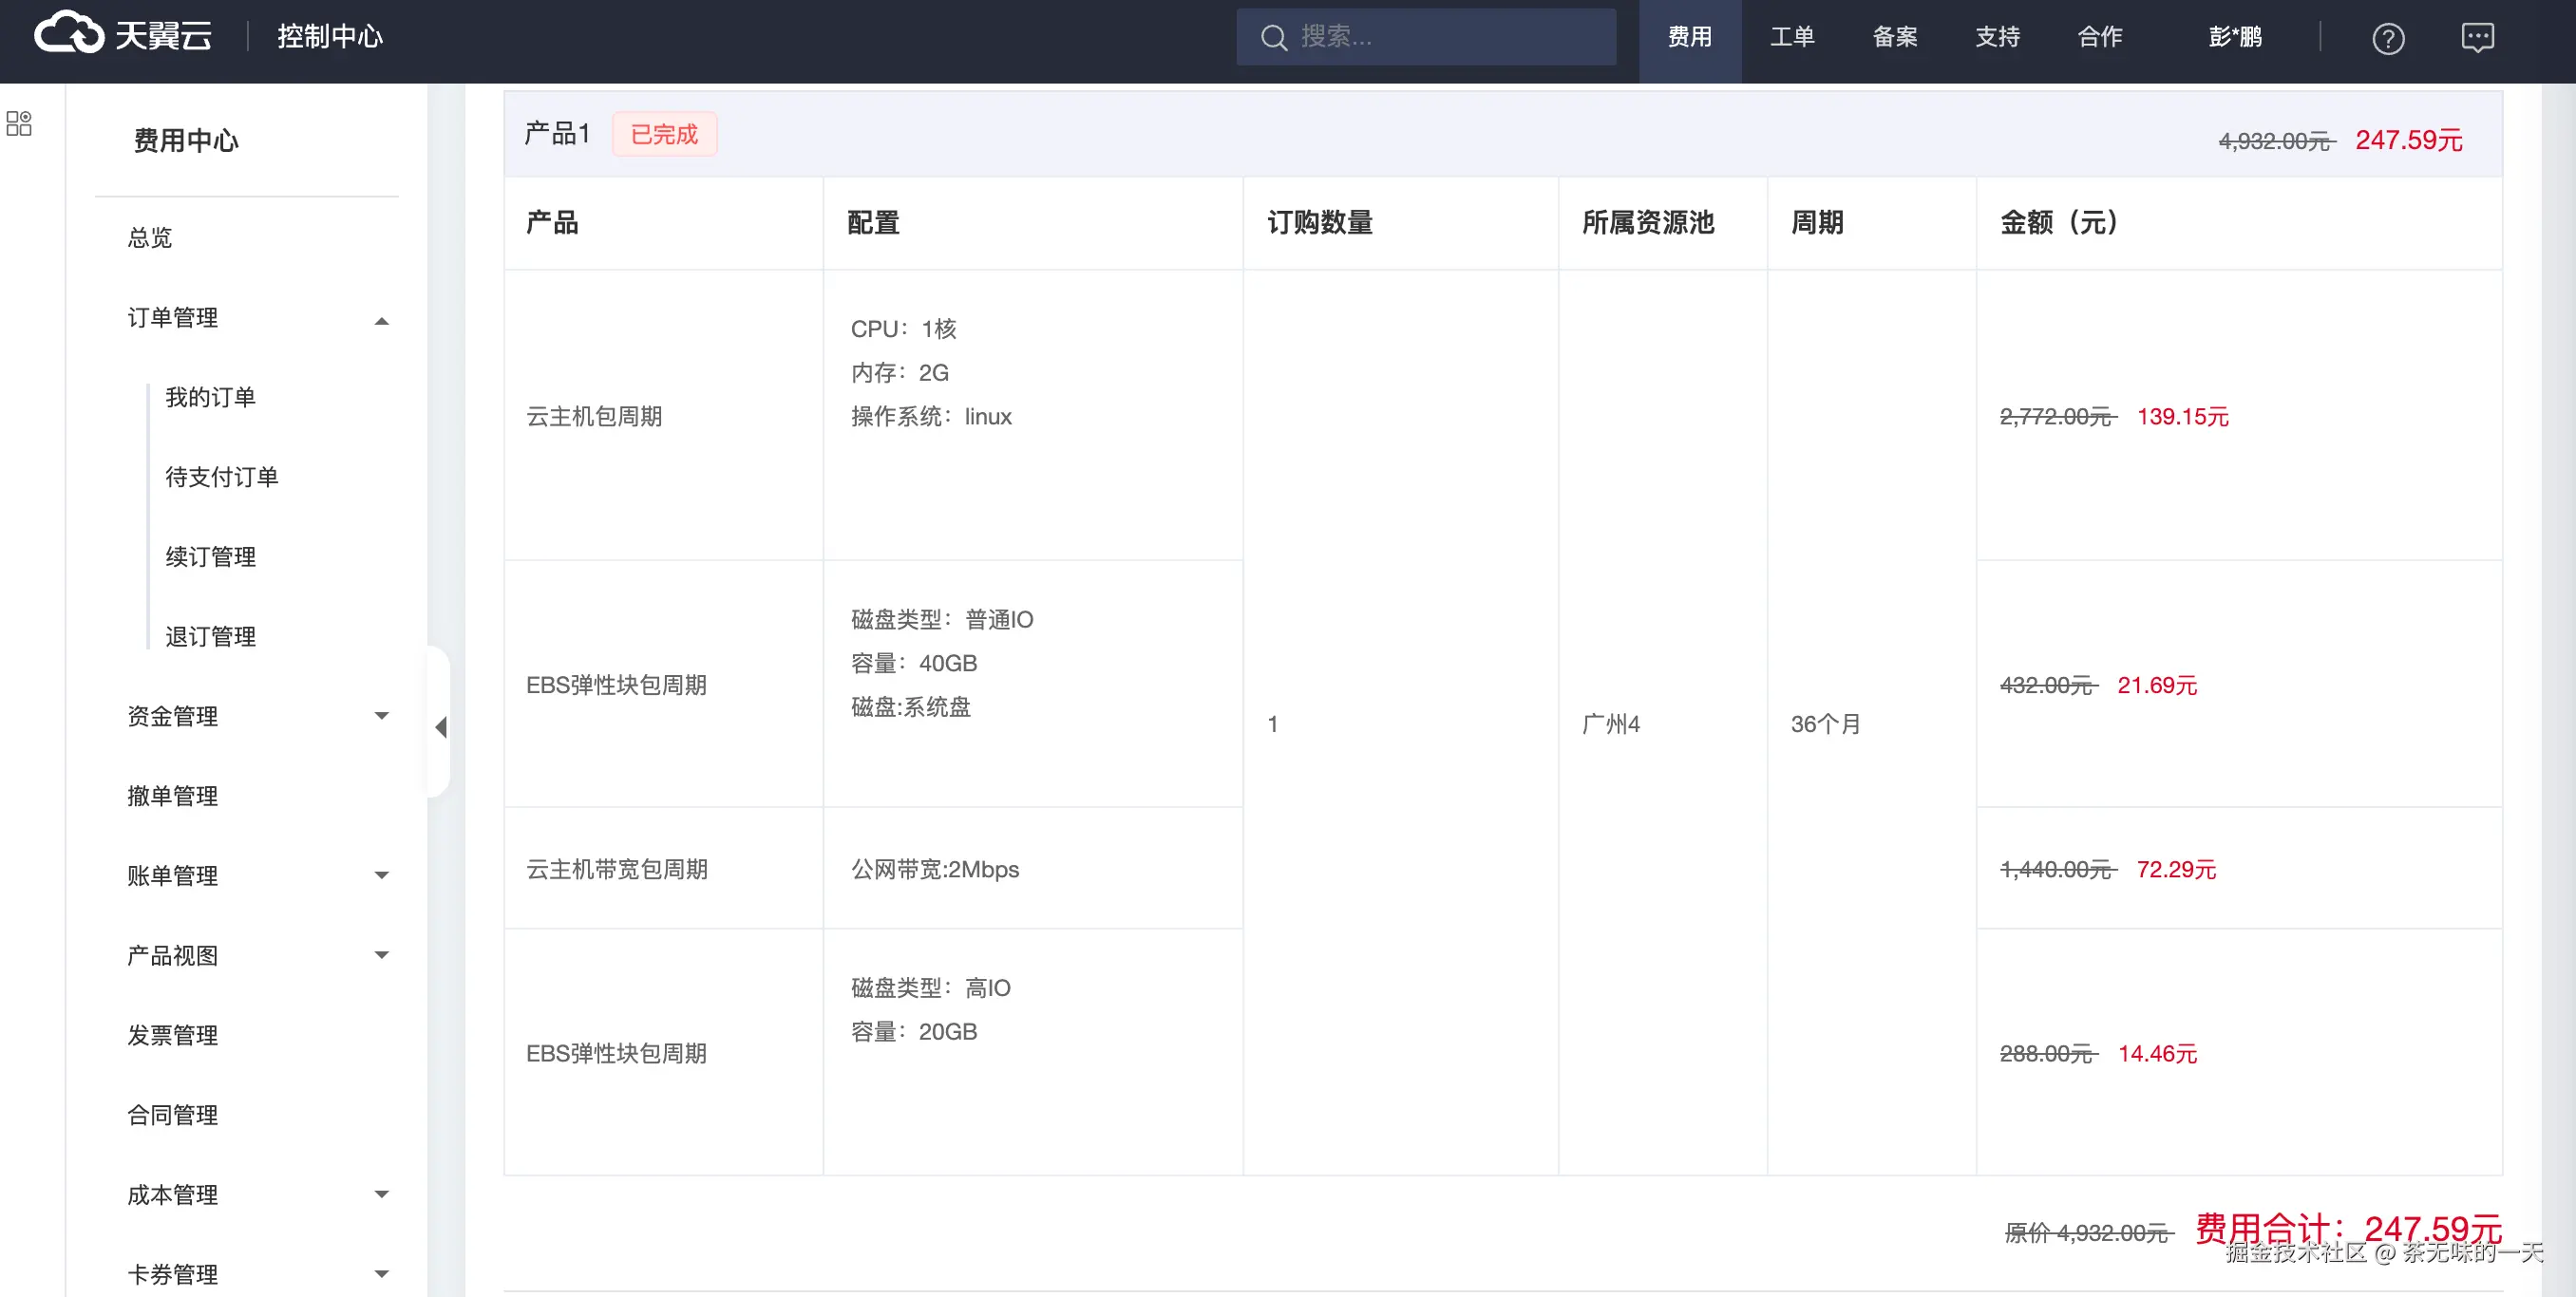The image size is (2576, 1297).
Task: Go to 备案 in top navigation
Action: tap(1894, 38)
